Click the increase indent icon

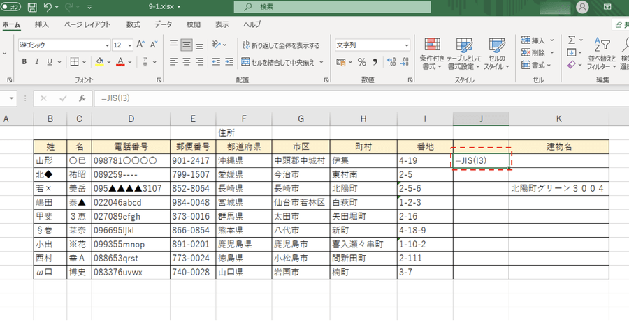227,62
